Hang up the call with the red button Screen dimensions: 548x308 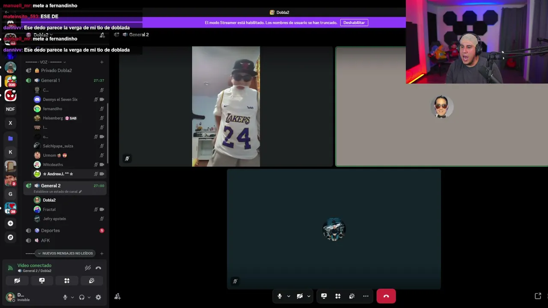(x=386, y=296)
